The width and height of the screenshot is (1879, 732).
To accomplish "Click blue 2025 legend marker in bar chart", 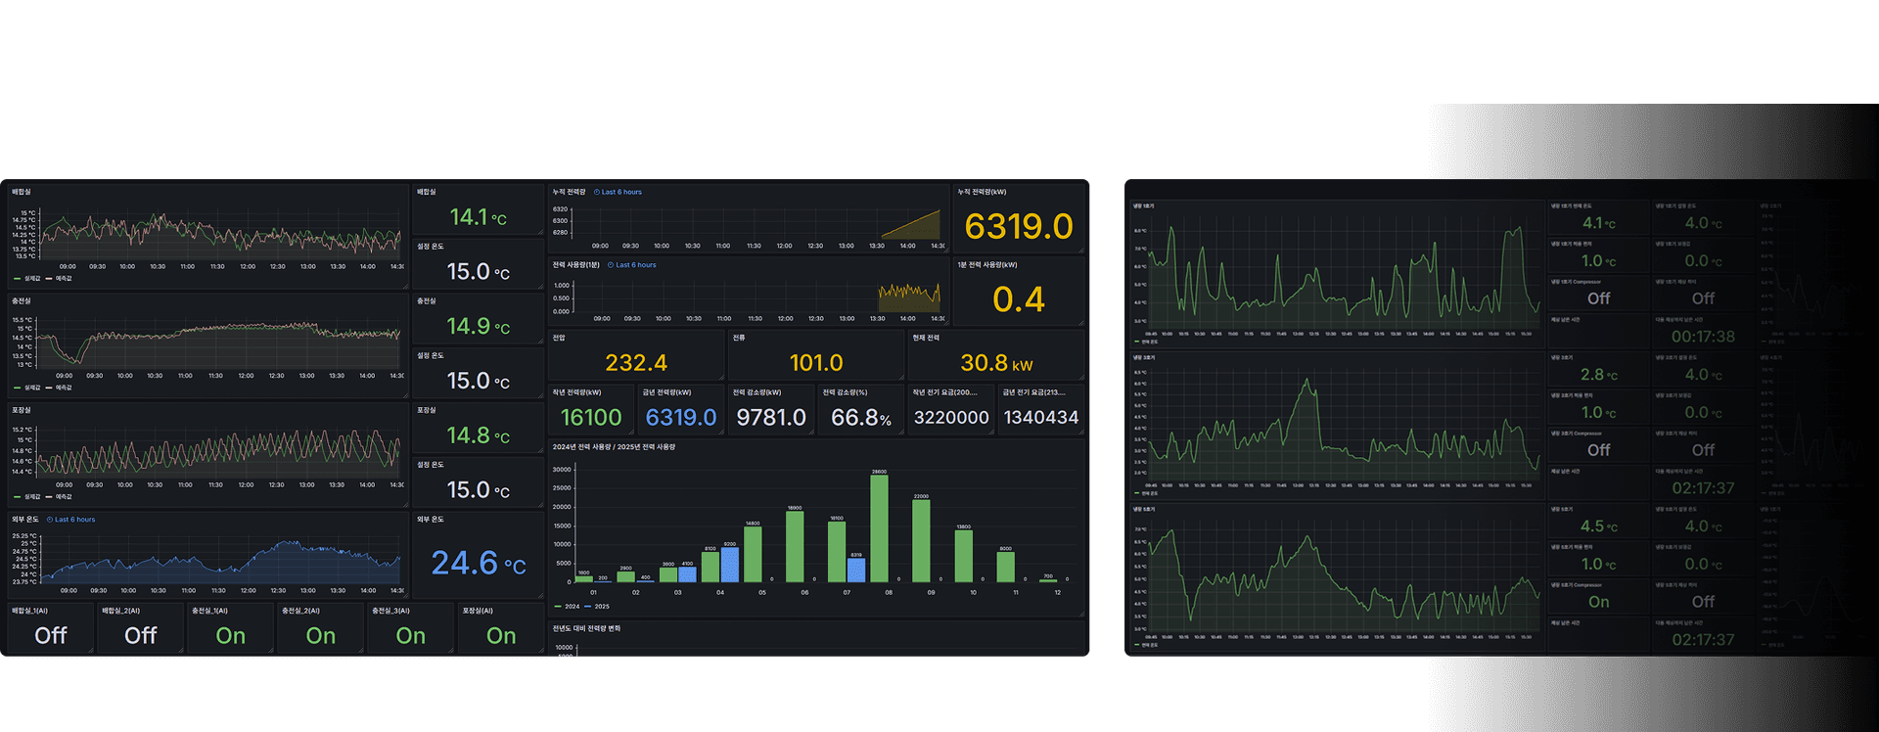I will tap(588, 607).
